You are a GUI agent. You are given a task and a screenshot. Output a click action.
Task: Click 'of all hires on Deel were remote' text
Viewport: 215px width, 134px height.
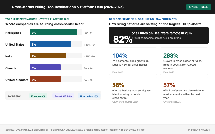pyautogui.click(x=162, y=33)
